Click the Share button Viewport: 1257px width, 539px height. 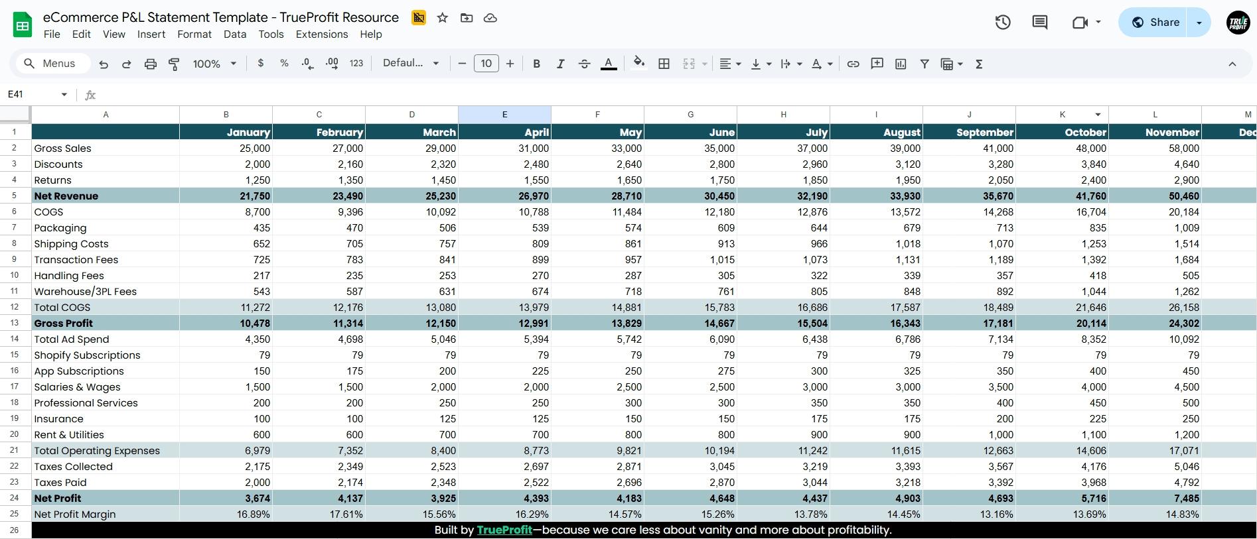(x=1155, y=23)
